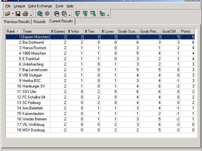Image resolution: width=202 pixels, height=151 pixels.
Task: Click the gray disabled circle icon
Action: 47,14
